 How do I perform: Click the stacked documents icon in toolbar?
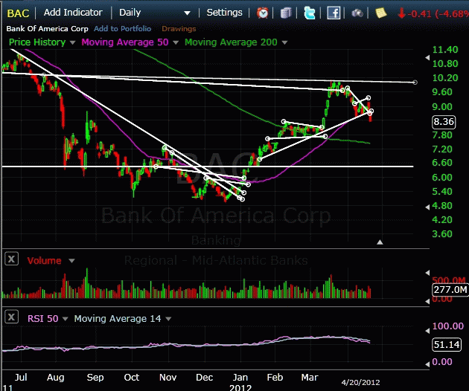pos(287,13)
